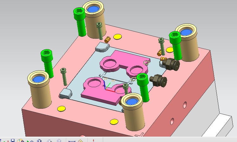The width and height of the screenshot is (237, 142).
Task: Select the small dark-green screw over the lower pink insert
Action: click(x=126, y=89)
